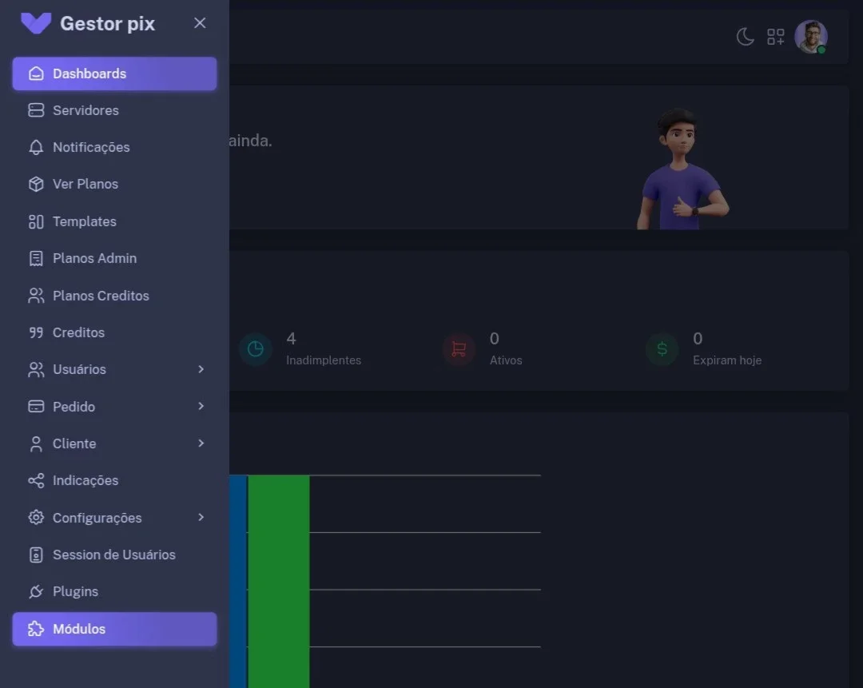
Task: Click the Notificações bell icon
Action: pos(36,148)
